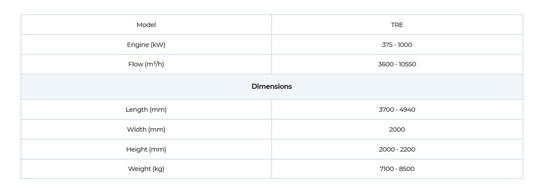Click the Width (mm) row label
The image size is (542, 196).
pos(146,130)
